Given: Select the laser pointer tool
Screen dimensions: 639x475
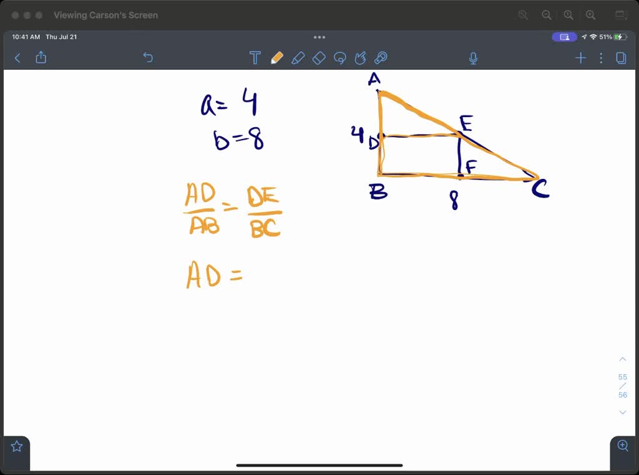Looking at the screenshot, I should coord(381,57).
